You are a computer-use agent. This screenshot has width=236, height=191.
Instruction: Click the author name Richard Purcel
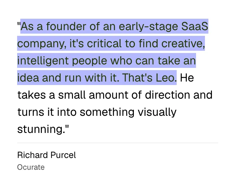47,155
